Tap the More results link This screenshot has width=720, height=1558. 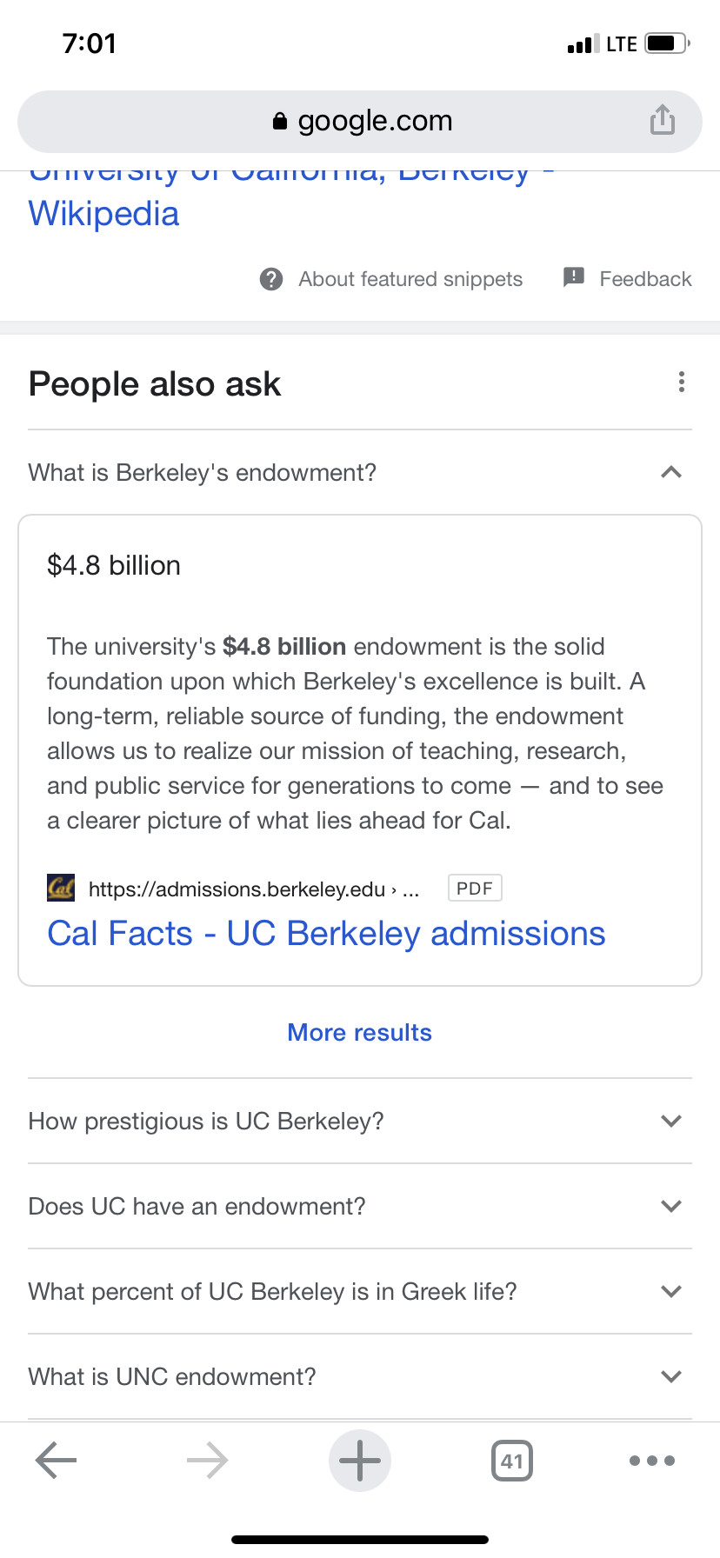pos(360,1032)
